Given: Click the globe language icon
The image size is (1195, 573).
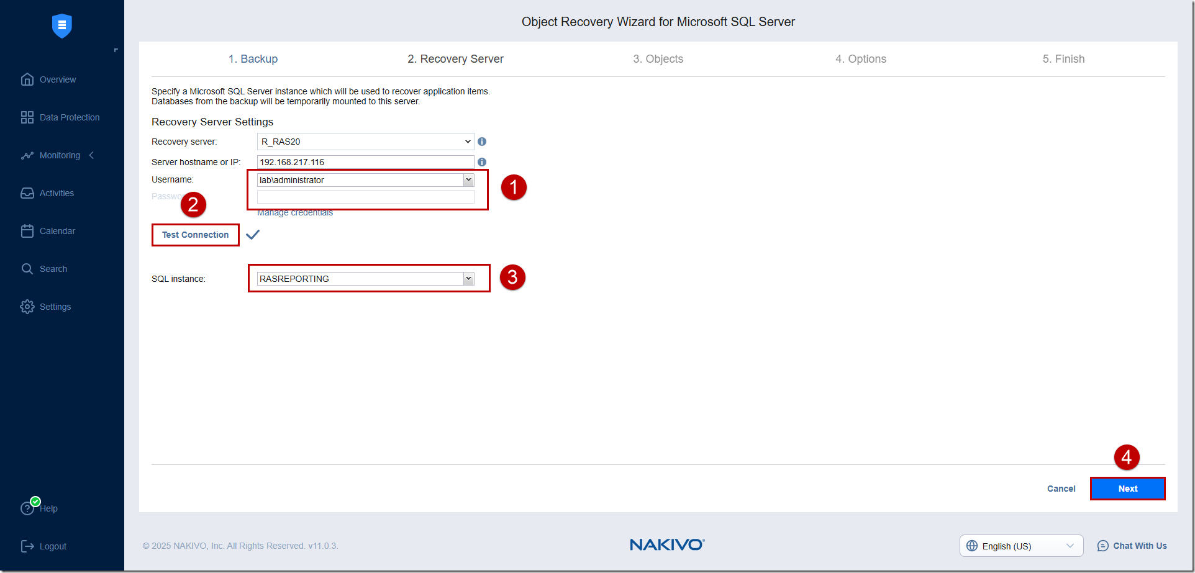Looking at the screenshot, I should click(972, 546).
